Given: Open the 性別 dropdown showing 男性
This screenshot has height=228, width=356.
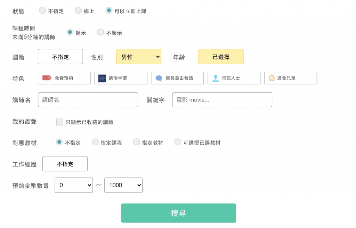Looking at the screenshot, I should [139, 57].
